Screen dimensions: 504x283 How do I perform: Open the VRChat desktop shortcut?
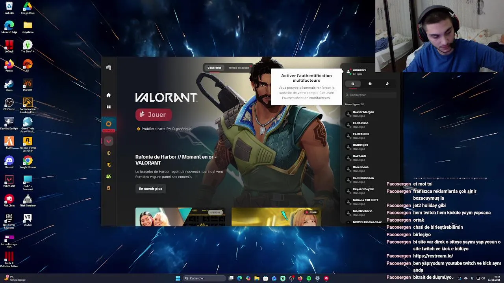[28, 220]
